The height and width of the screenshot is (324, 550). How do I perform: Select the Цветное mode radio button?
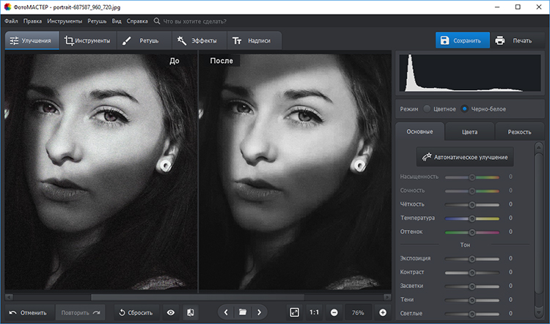click(x=428, y=108)
